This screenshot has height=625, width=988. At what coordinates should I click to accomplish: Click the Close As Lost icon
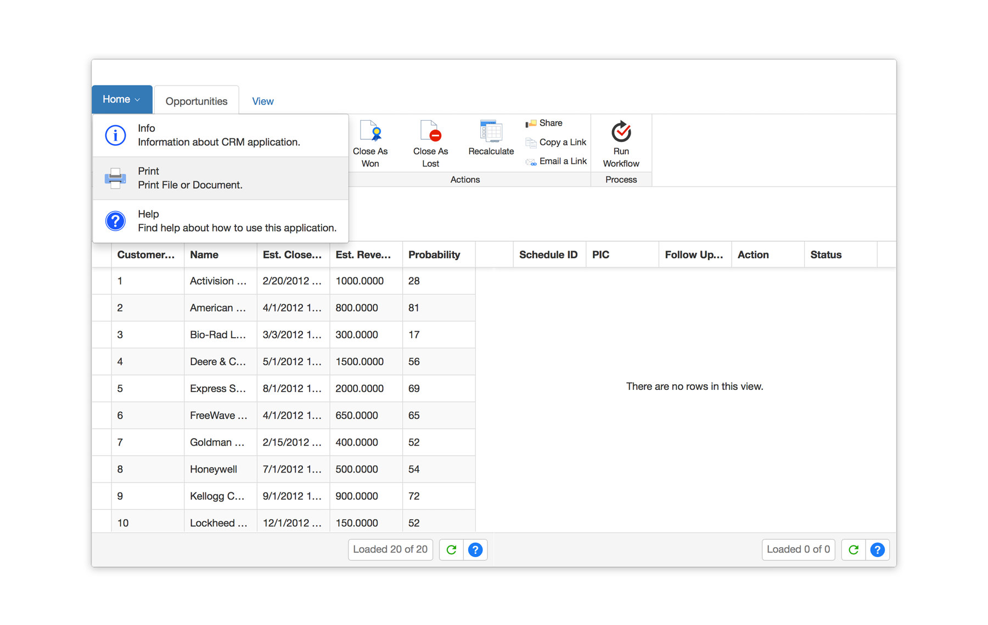tap(430, 132)
